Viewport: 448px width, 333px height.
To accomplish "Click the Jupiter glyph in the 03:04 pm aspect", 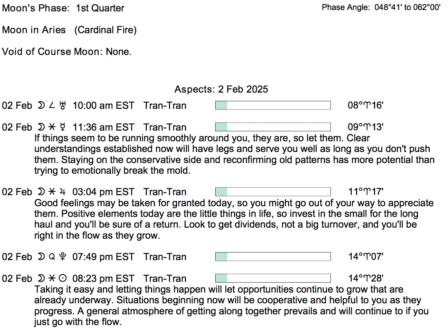I will point(63,192).
